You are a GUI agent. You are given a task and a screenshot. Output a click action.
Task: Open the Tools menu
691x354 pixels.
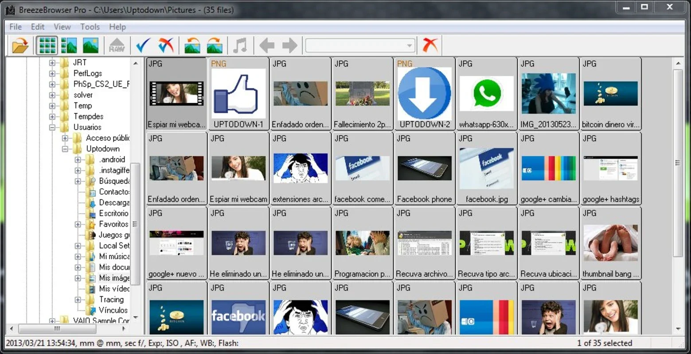(x=90, y=27)
